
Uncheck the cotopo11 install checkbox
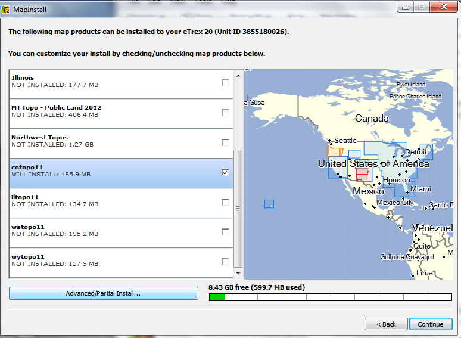click(x=225, y=173)
